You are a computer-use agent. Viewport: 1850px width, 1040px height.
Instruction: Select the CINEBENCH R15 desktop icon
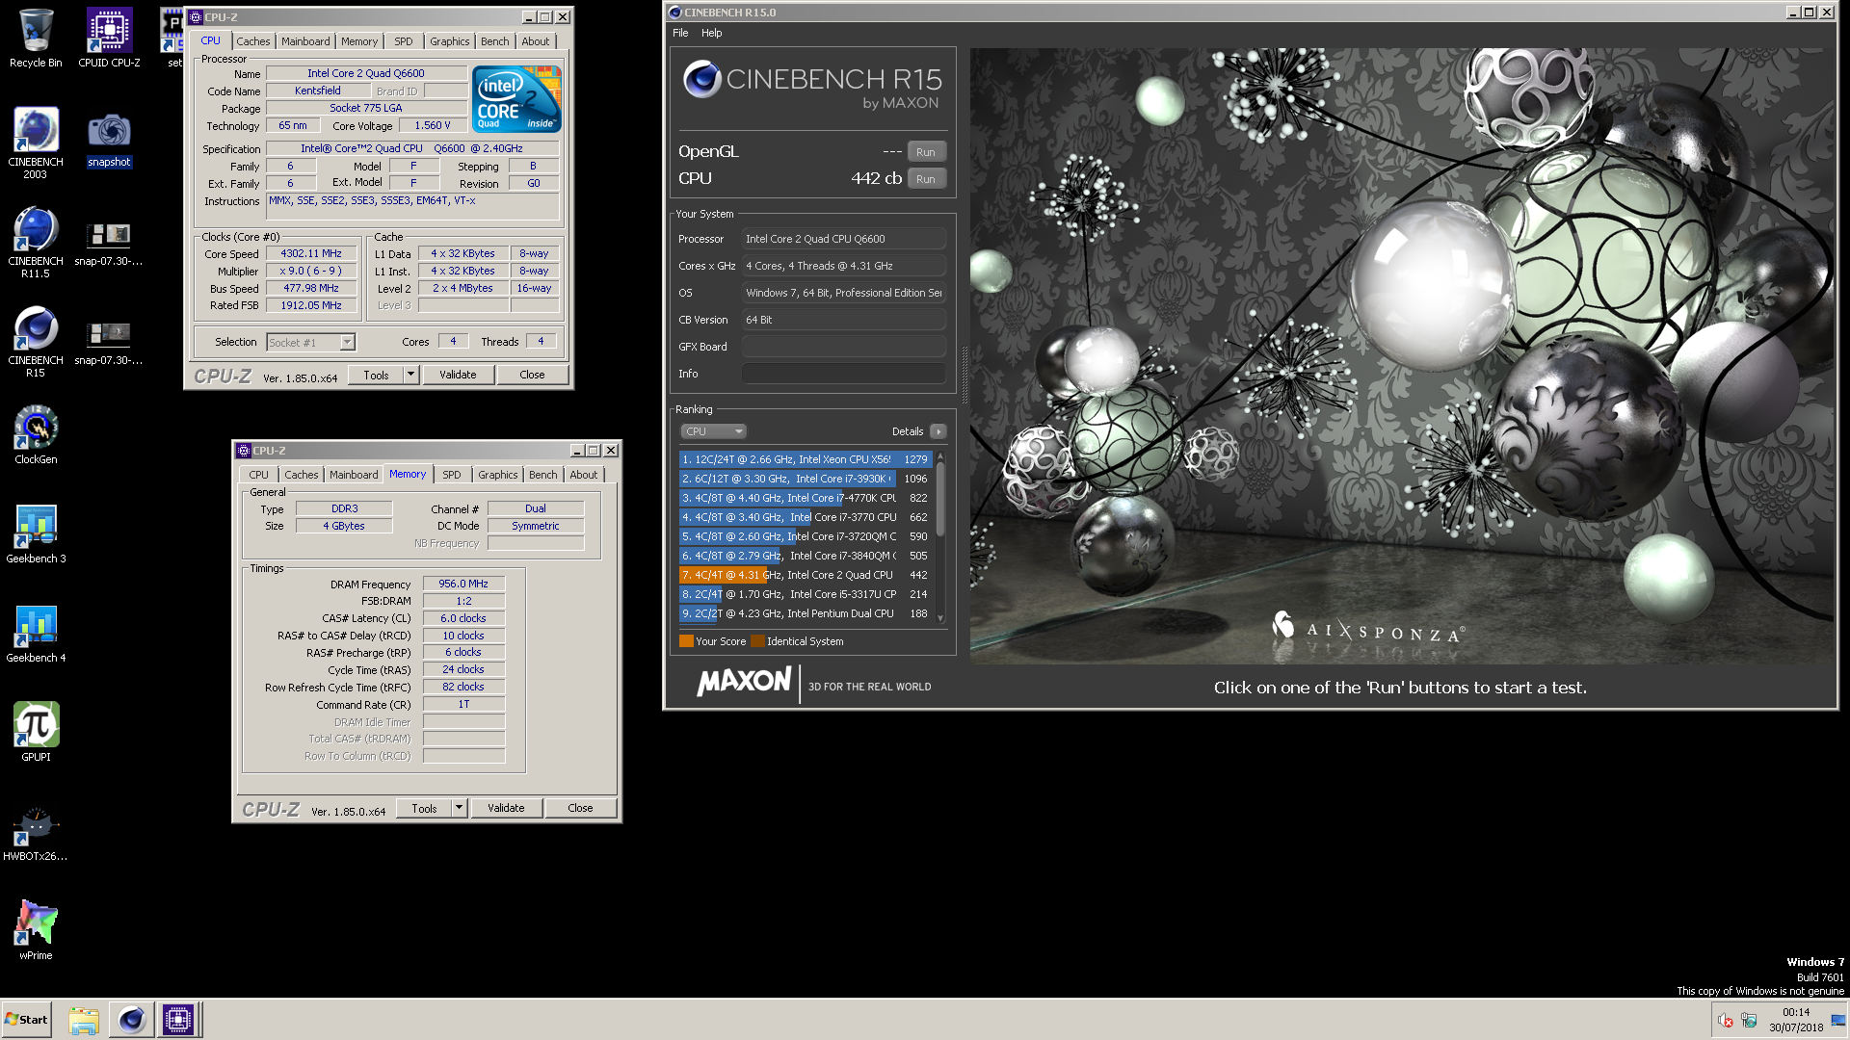tap(36, 341)
